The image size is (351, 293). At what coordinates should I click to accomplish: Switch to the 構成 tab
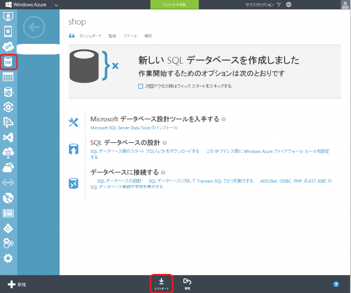point(148,36)
